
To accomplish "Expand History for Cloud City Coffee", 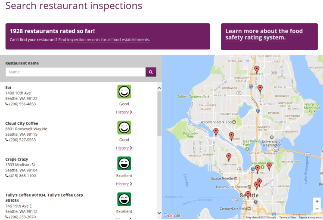I will click(124, 148).
